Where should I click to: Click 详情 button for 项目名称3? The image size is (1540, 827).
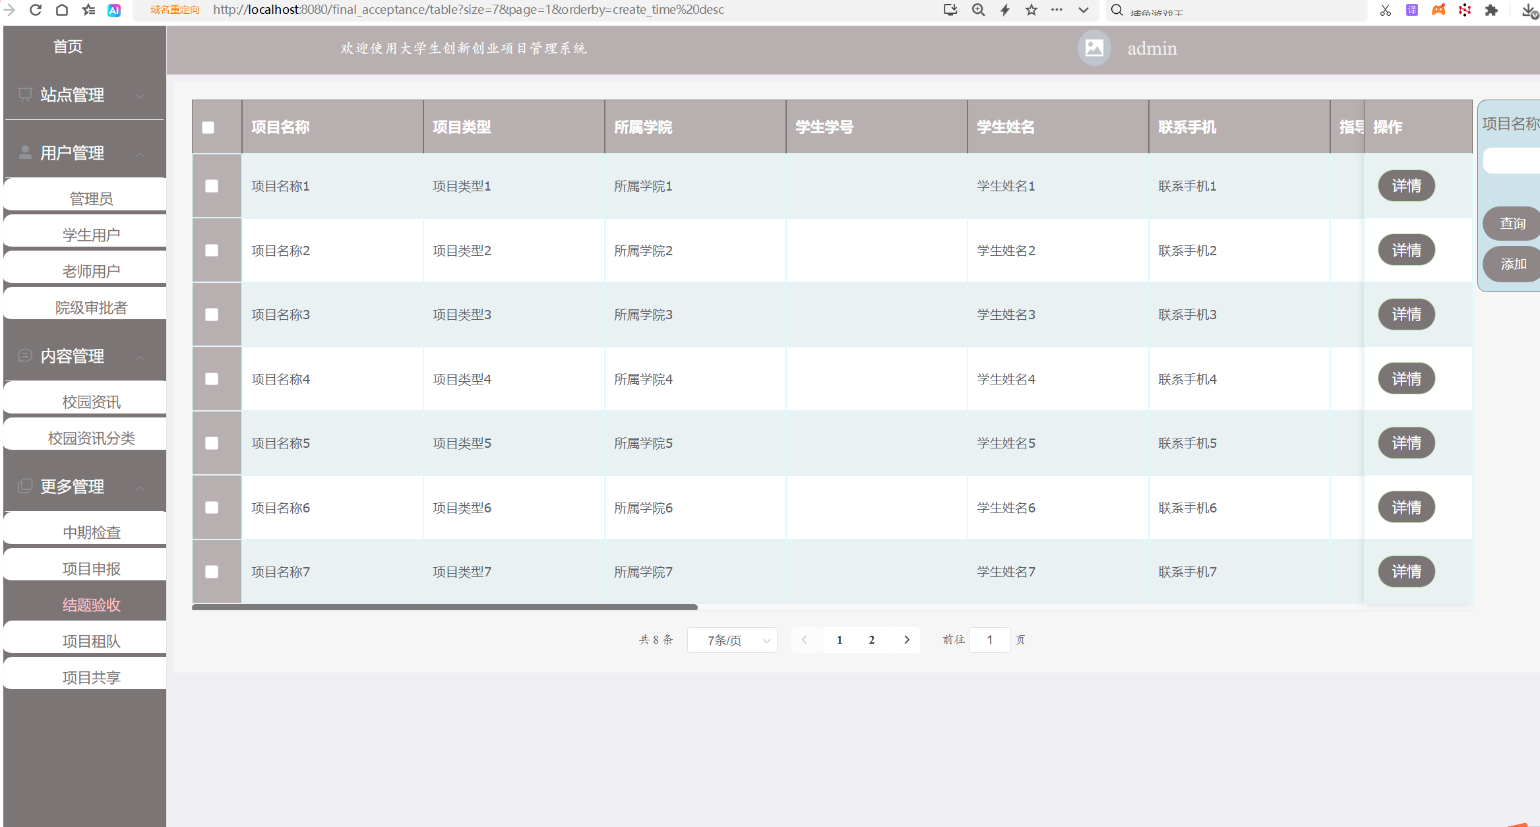(1406, 315)
